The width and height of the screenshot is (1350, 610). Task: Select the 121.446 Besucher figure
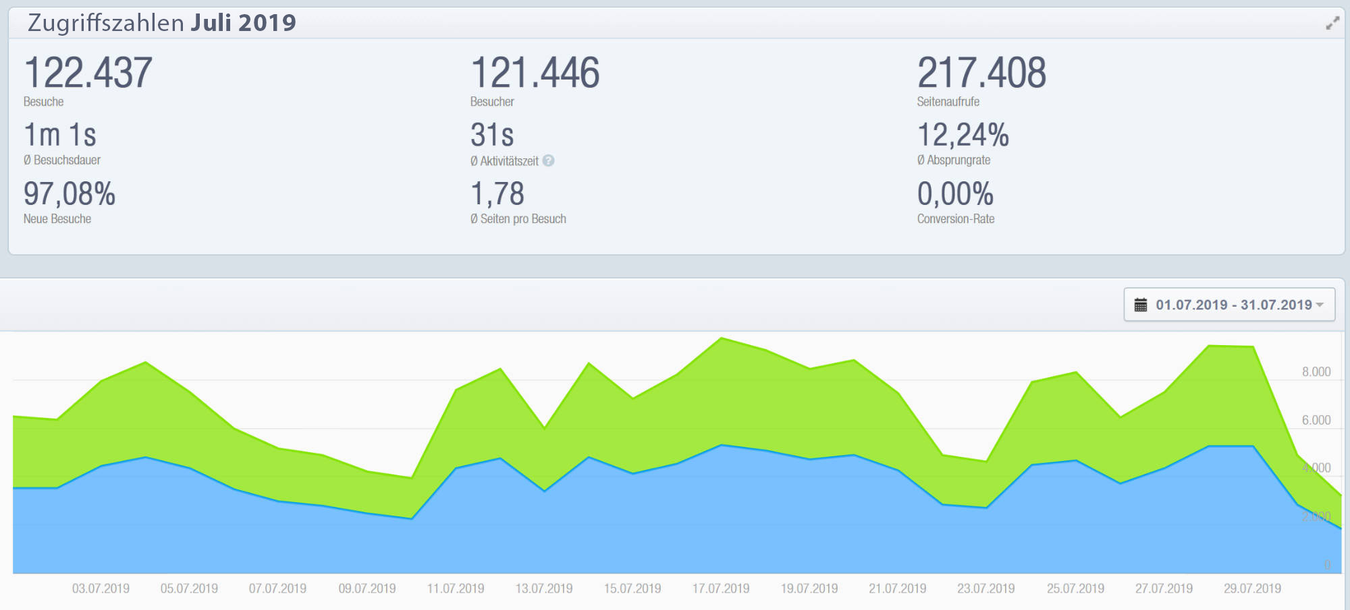point(535,73)
